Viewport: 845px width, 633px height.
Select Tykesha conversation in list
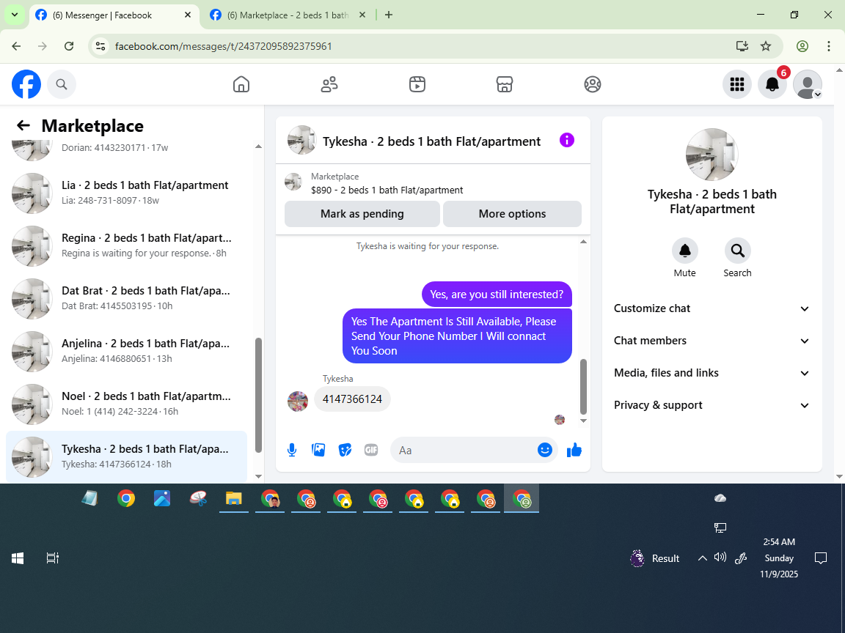pyautogui.click(x=127, y=457)
